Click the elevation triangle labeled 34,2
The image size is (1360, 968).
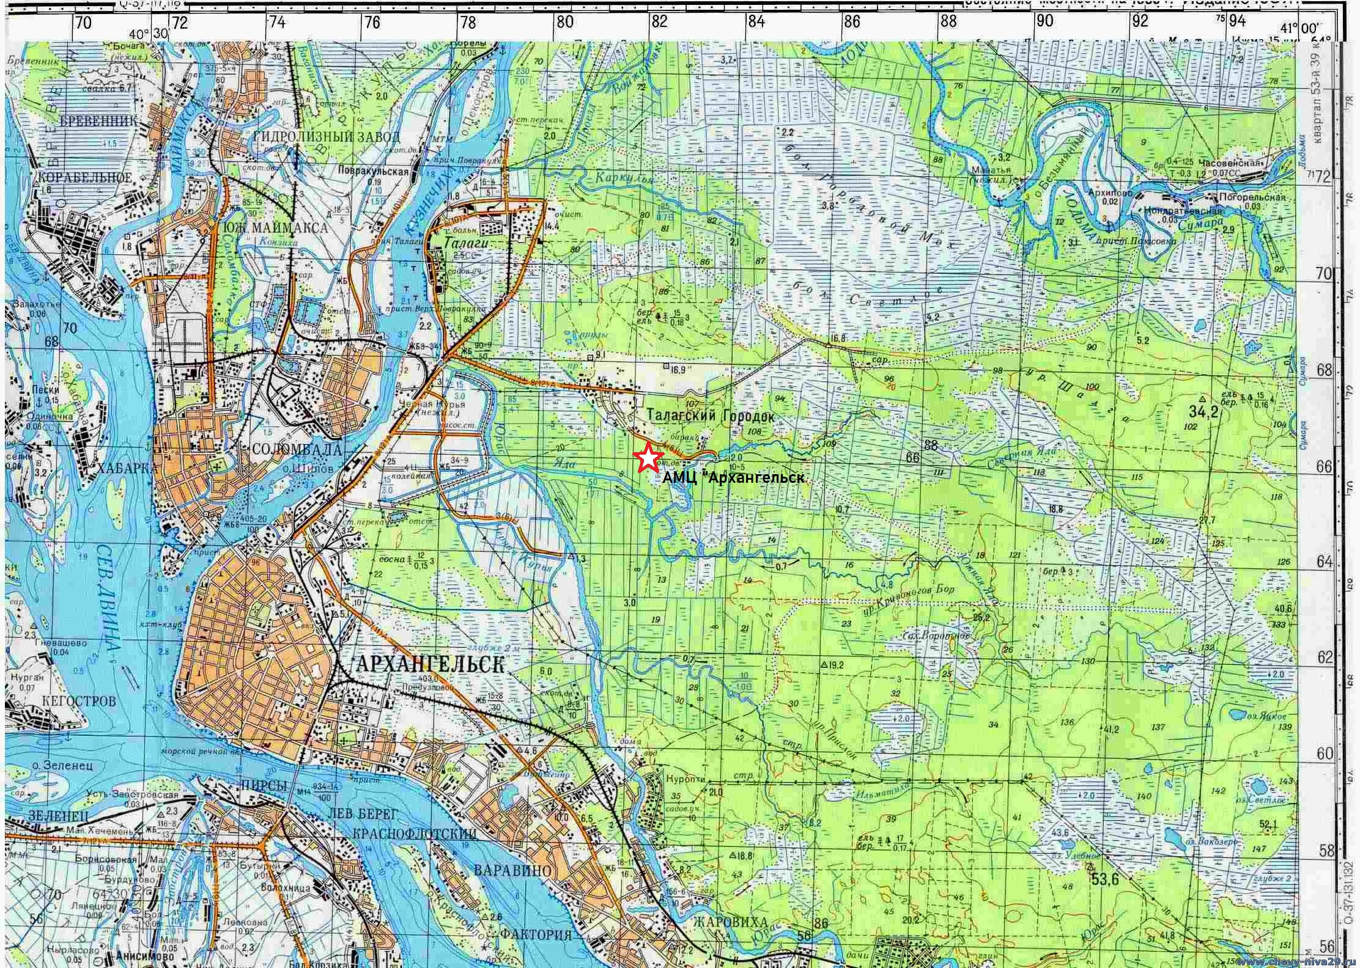(x=1202, y=399)
